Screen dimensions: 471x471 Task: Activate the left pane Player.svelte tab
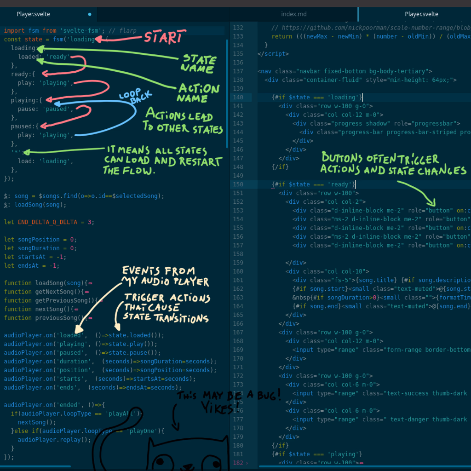tap(33, 14)
